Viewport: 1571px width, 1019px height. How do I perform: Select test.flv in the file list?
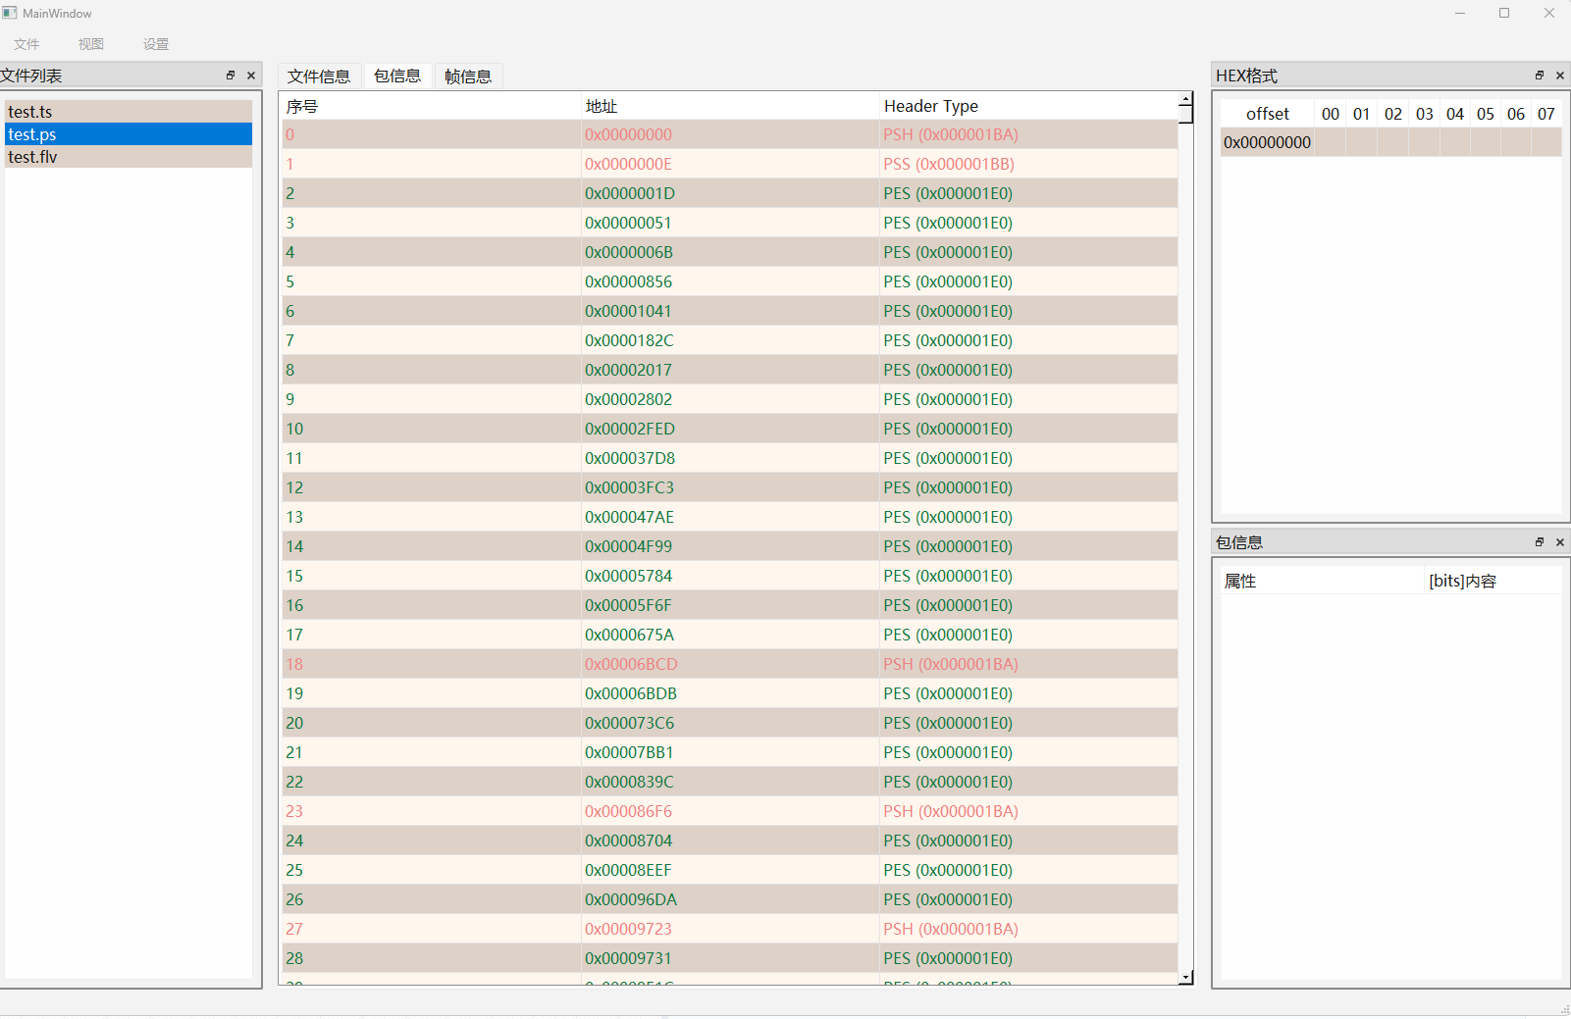pos(129,157)
